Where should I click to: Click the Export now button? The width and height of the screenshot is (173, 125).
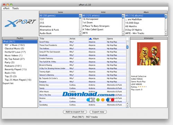point(98,112)
